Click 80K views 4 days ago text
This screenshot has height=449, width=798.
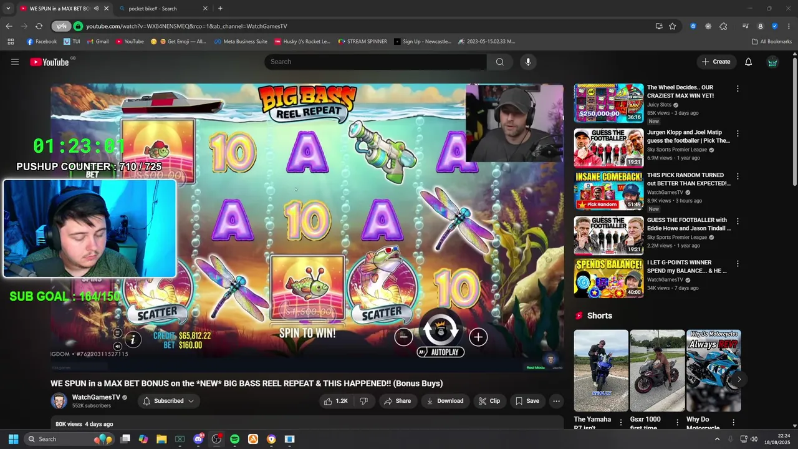pos(84,424)
